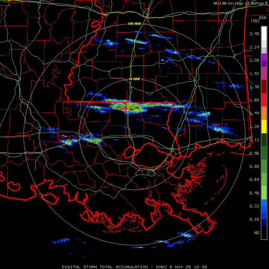Click the 0.96 scale value

point(254,153)
